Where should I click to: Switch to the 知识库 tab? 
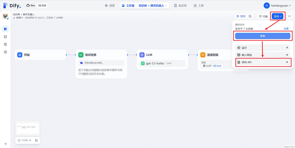(x=180, y=6)
